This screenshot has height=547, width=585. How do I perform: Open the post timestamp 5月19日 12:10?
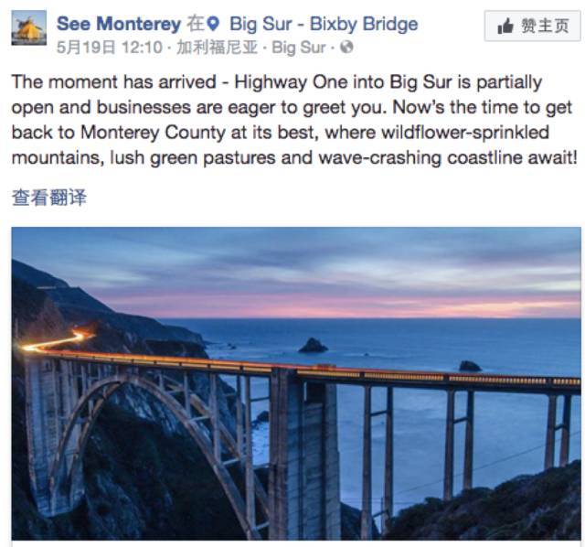(x=110, y=48)
